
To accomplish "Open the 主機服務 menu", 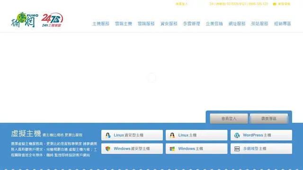I will coord(101,24).
